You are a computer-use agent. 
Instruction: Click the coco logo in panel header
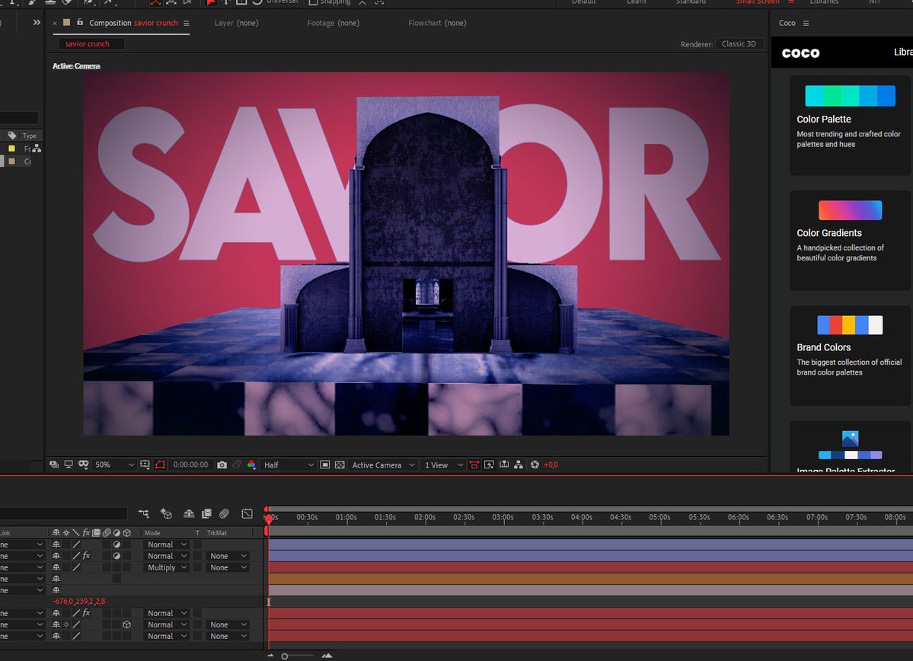800,53
